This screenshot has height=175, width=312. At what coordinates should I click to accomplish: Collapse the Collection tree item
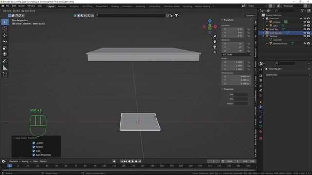click(263, 18)
